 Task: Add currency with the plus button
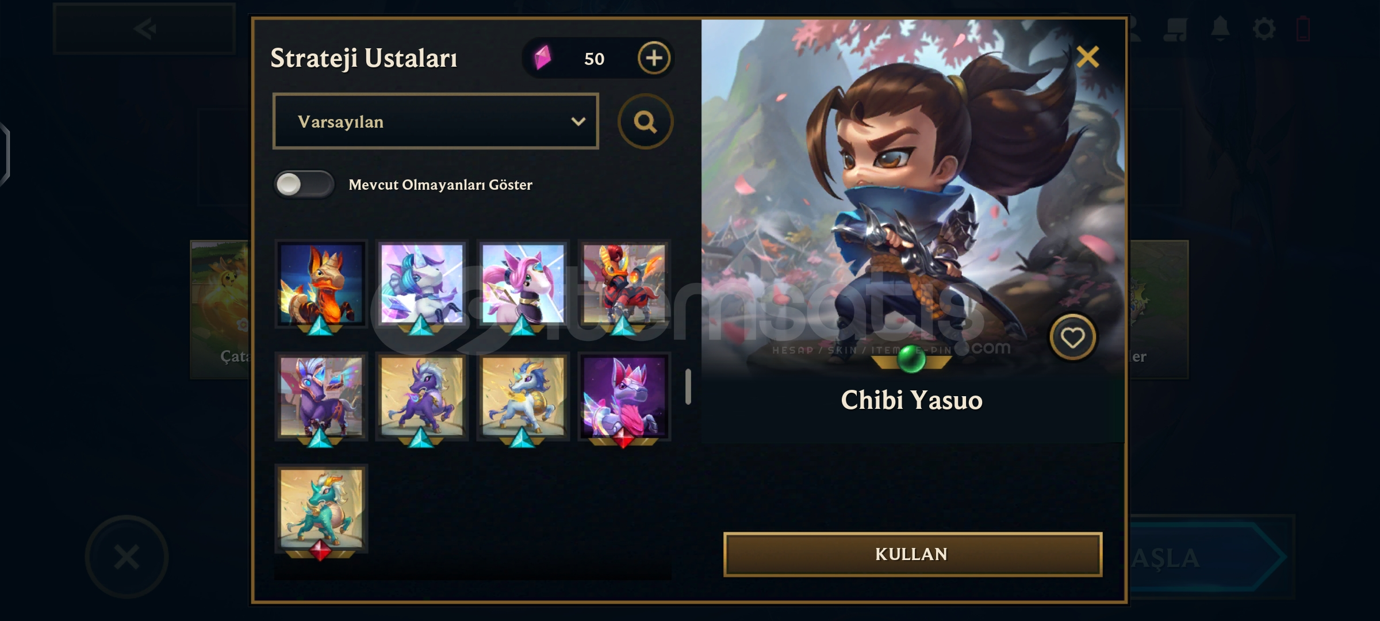654,57
